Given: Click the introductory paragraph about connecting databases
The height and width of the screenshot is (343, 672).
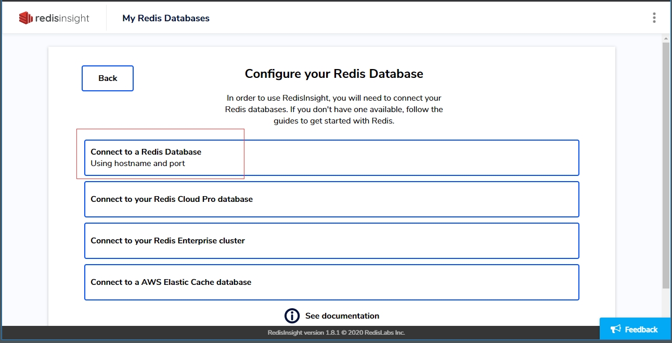Looking at the screenshot, I should (334, 109).
